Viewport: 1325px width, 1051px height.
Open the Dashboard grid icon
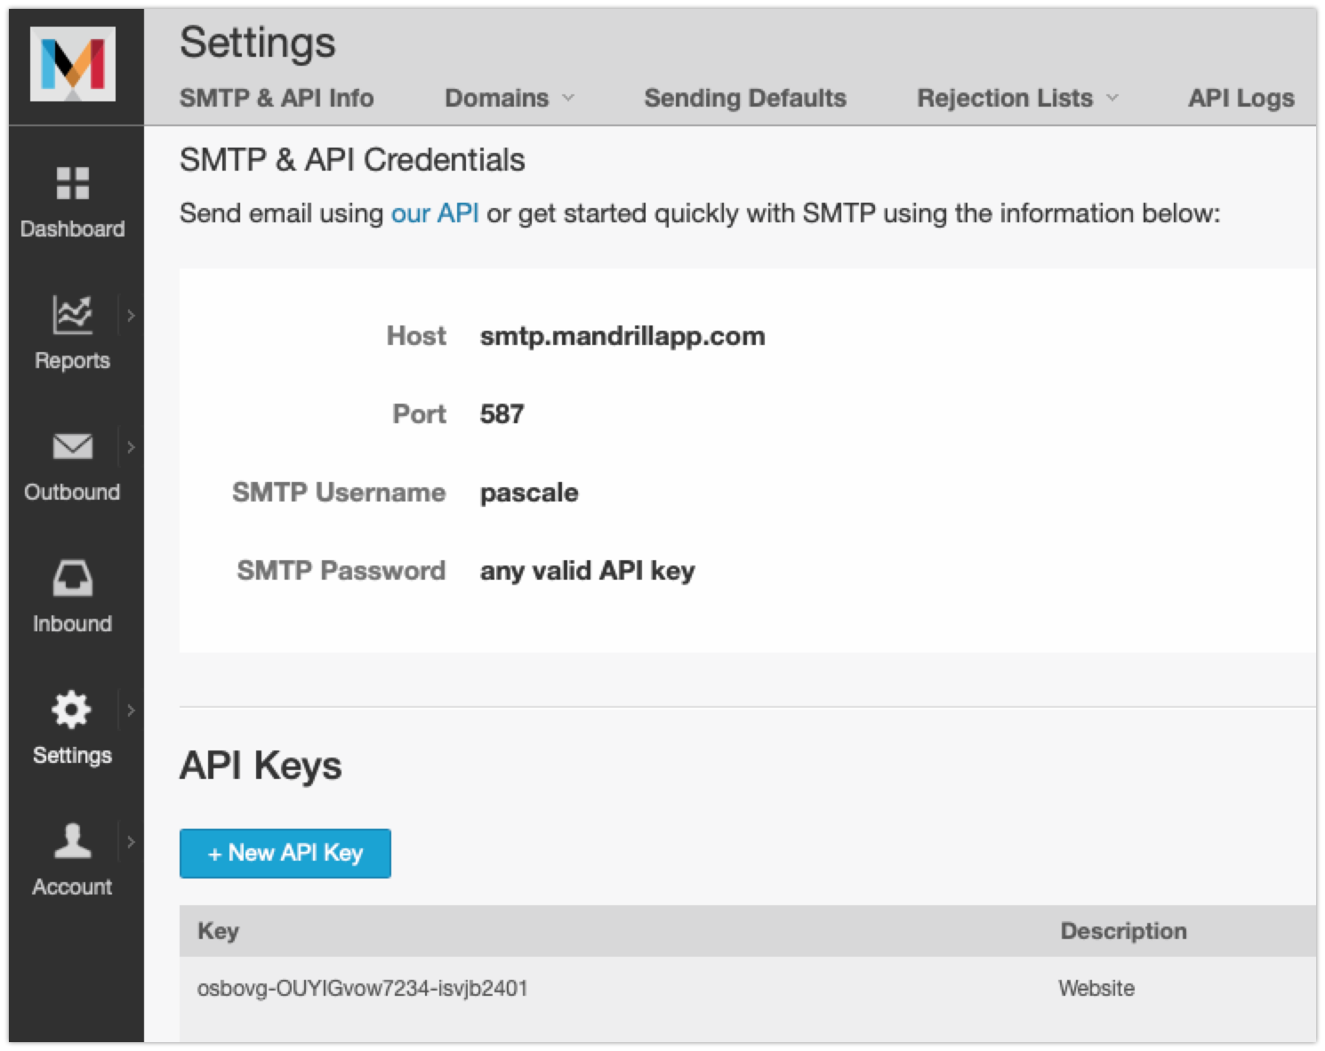tap(73, 183)
